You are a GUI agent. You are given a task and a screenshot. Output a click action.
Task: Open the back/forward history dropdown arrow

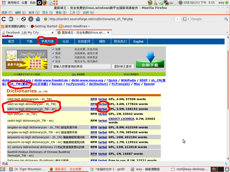point(17,19)
